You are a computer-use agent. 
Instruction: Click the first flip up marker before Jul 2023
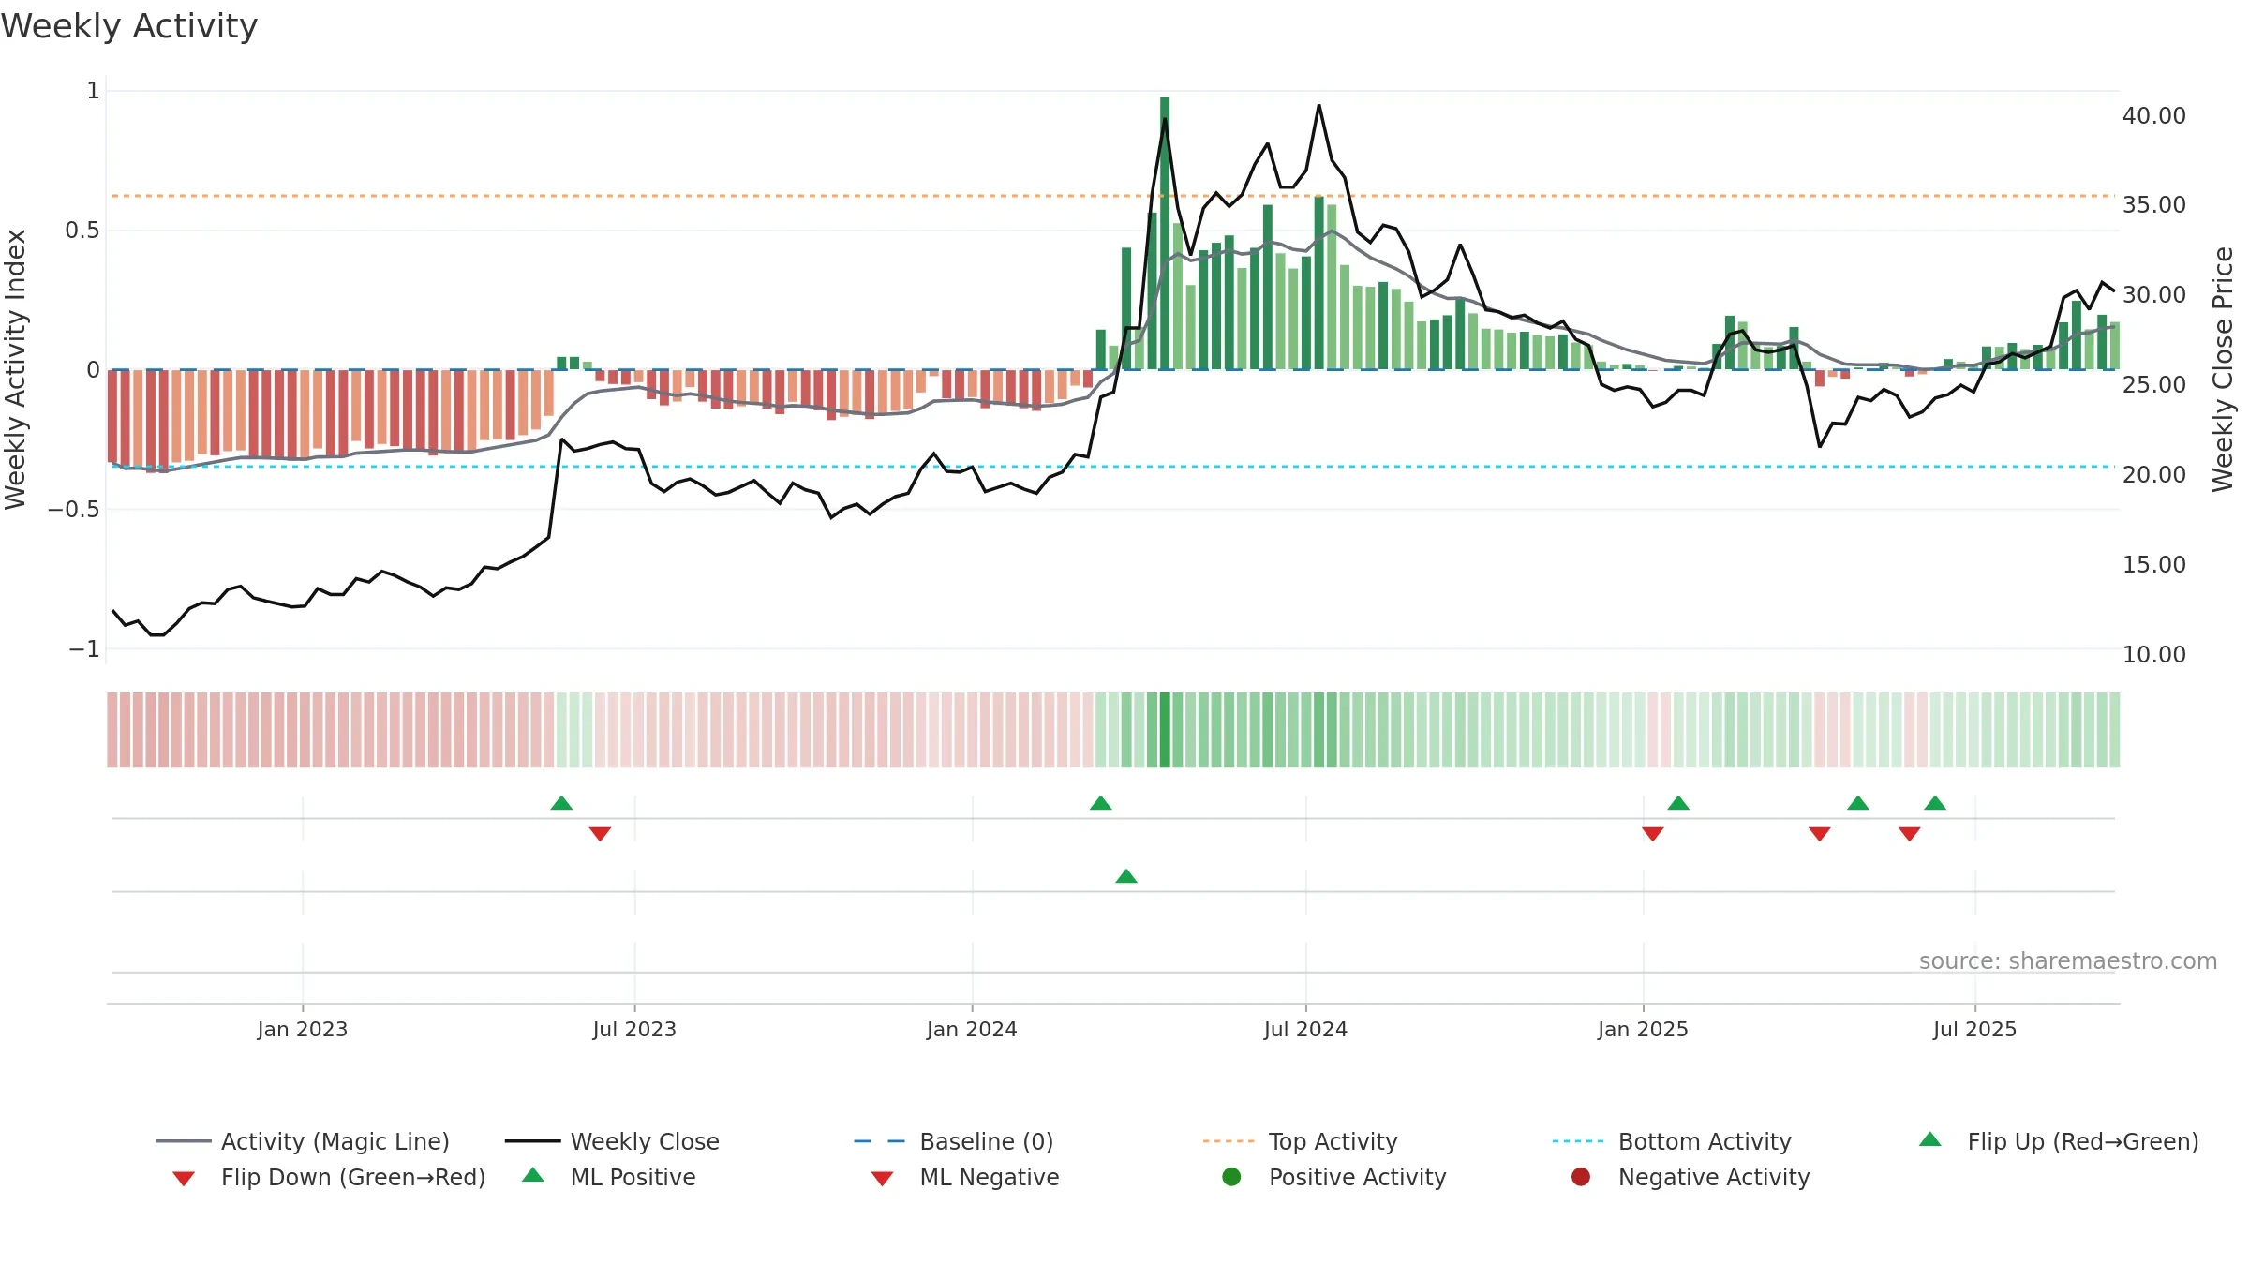561,803
